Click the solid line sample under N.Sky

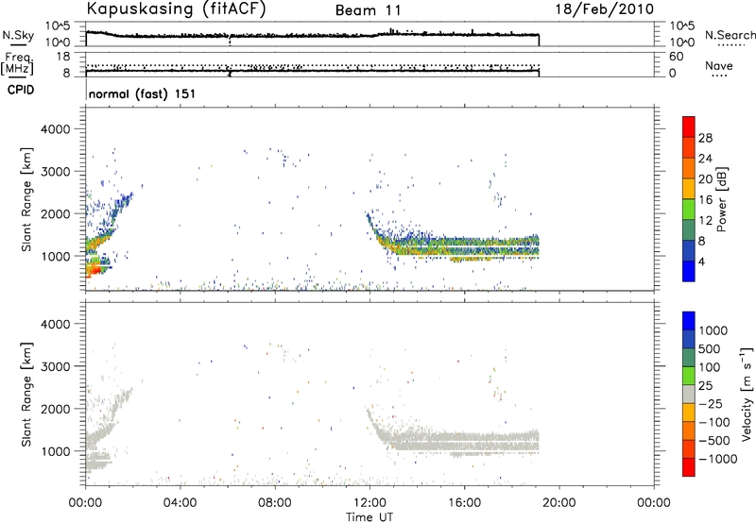pyautogui.click(x=18, y=44)
